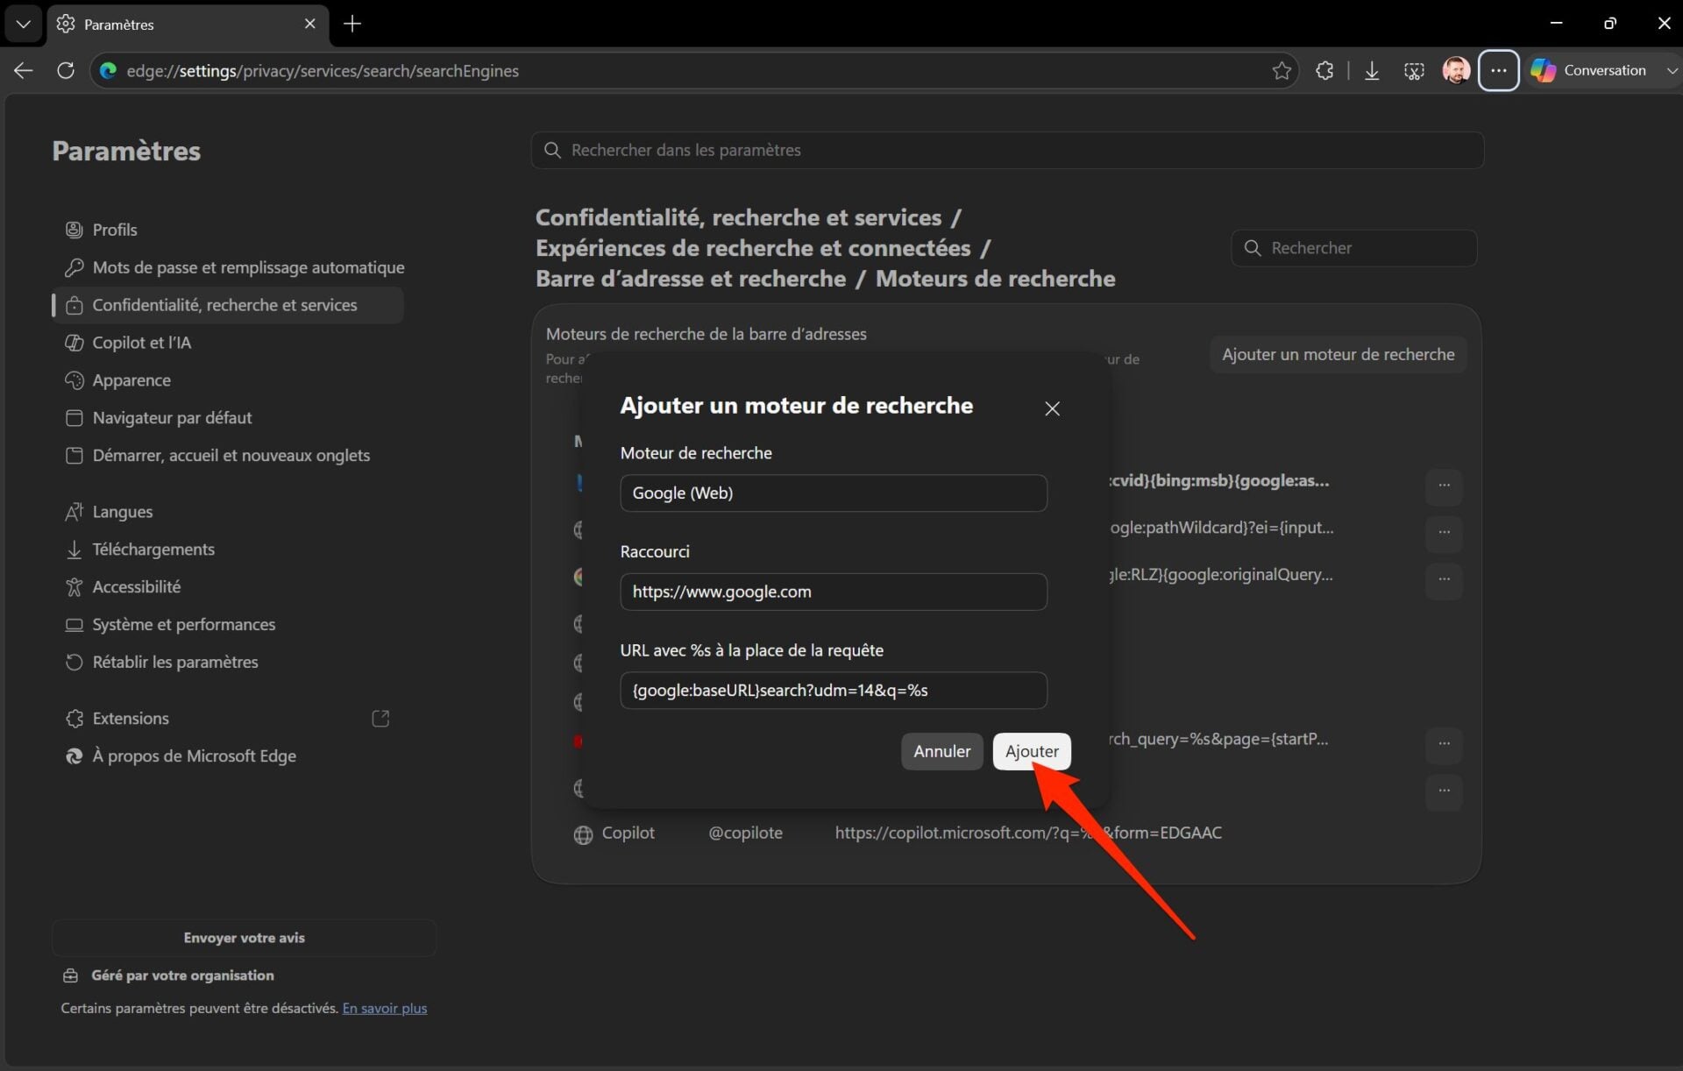This screenshot has height=1071, width=1683.
Task: Open Système et performances settings
Action: pos(227,625)
